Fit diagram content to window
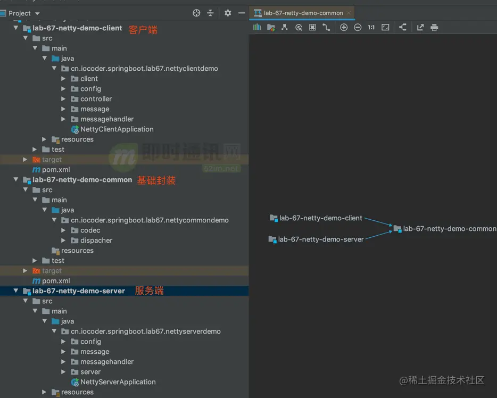Viewport: 497px width, 398px height. click(385, 27)
